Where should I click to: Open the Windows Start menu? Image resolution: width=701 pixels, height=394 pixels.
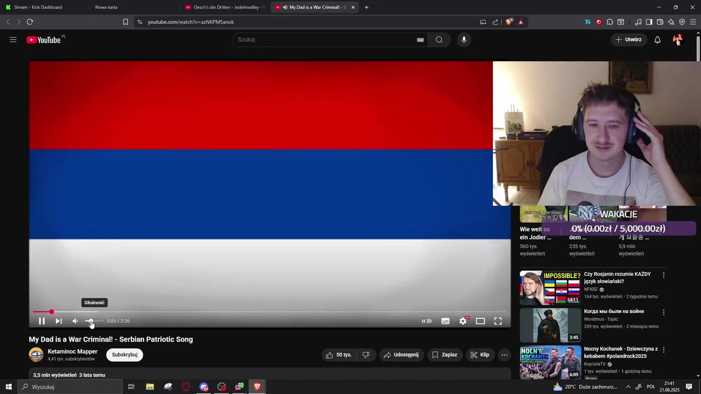pos(9,387)
